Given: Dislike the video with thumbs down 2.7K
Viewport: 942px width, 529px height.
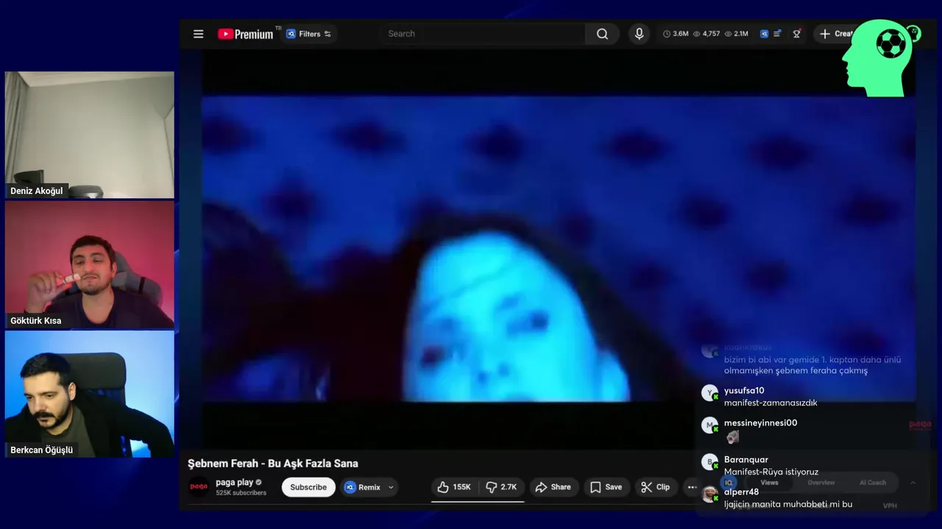Looking at the screenshot, I should tap(501, 487).
